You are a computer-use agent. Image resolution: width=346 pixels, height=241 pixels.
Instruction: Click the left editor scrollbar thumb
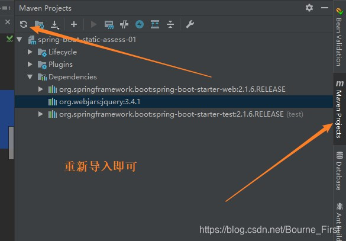11,143
